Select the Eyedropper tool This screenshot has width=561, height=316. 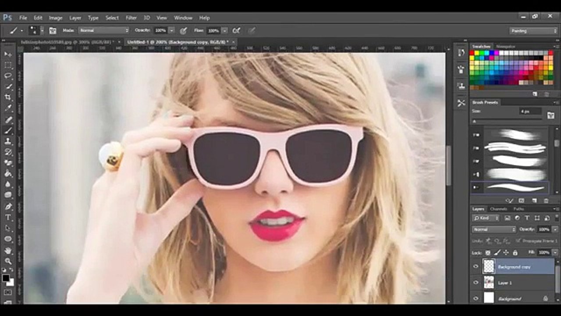click(x=8, y=108)
